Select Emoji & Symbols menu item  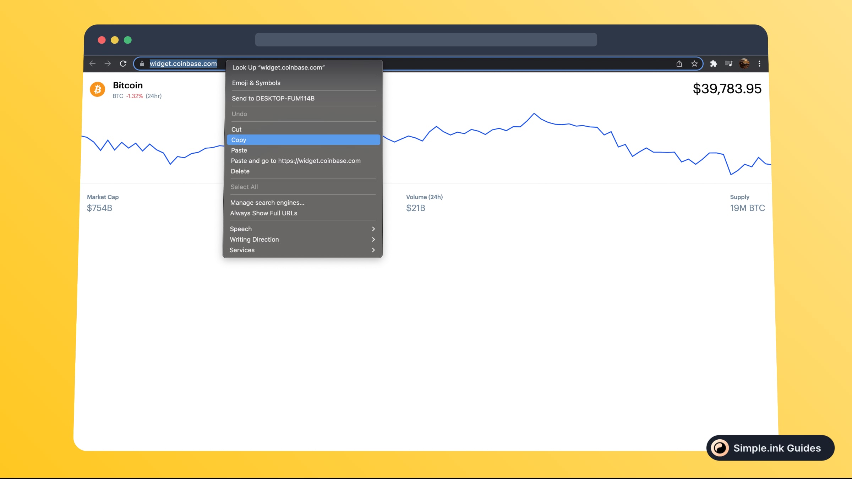tap(304, 83)
